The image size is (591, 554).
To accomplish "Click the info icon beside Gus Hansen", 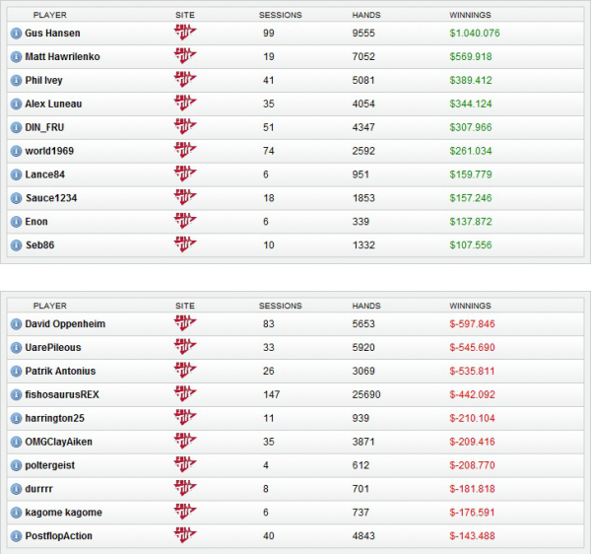I will pos(16,34).
